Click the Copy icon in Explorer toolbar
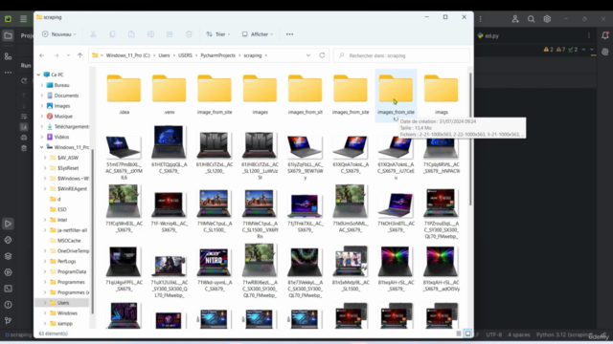The height and width of the screenshot is (344, 613). 112,34
